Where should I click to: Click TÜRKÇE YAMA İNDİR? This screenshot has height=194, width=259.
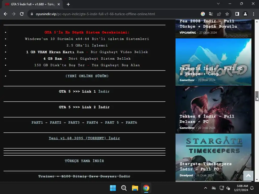coord(84,161)
